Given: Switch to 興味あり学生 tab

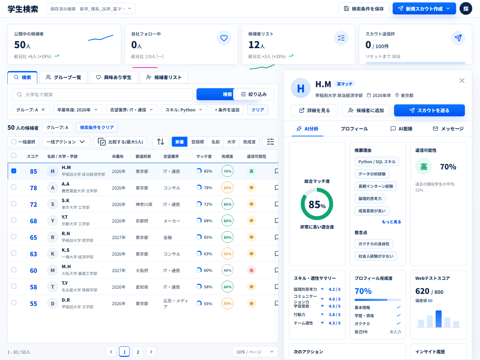Looking at the screenshot, I should click(x=114, y=77).
